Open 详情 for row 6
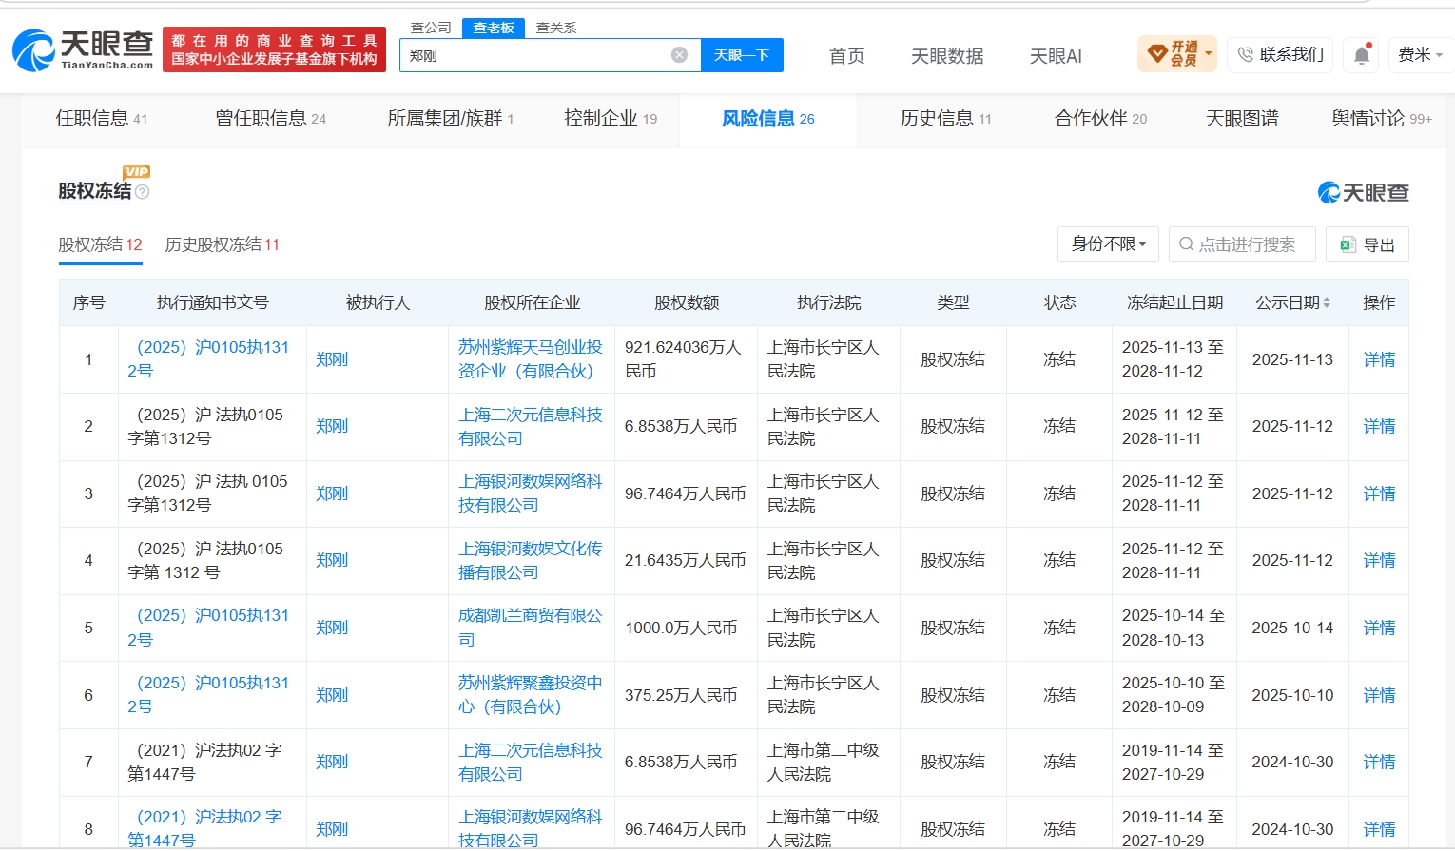The height and width of the screenshot is (851, 1455). tap(1379, 695)
